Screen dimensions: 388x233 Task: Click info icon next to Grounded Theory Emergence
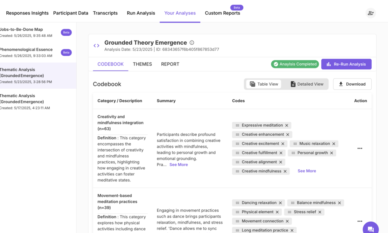pos(192,43)
